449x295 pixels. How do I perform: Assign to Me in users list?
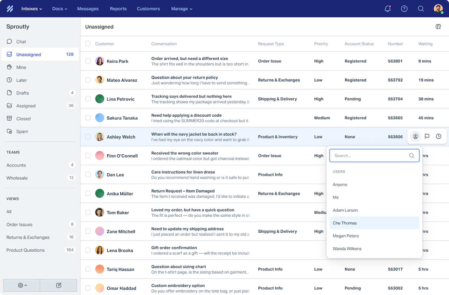374,197
